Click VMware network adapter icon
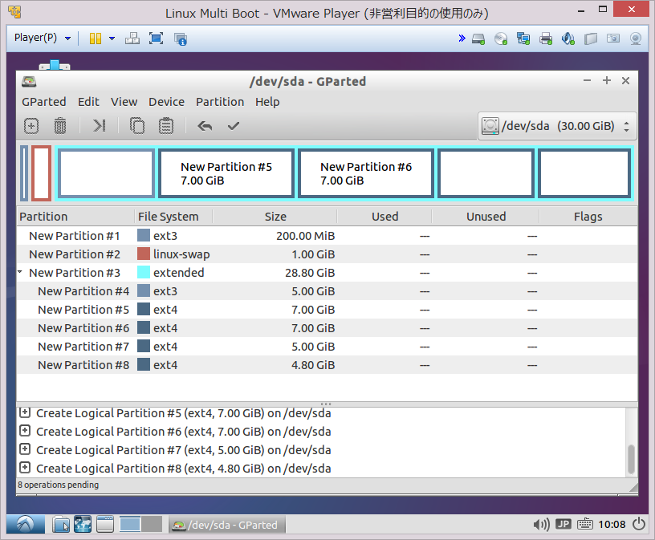Image resolution: width=655 pixels, height=540 pixels. click(523, 39)
